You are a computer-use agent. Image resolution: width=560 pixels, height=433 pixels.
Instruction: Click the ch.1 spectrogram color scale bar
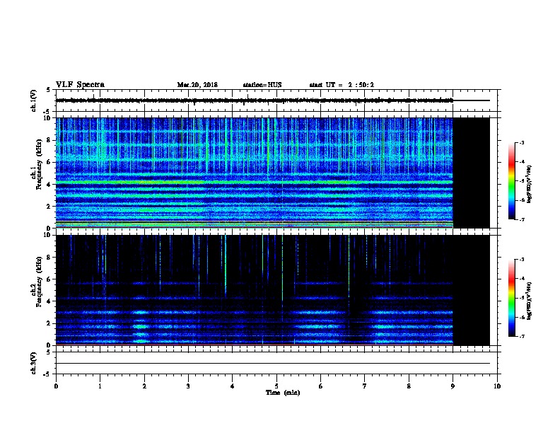pos(511,181)
